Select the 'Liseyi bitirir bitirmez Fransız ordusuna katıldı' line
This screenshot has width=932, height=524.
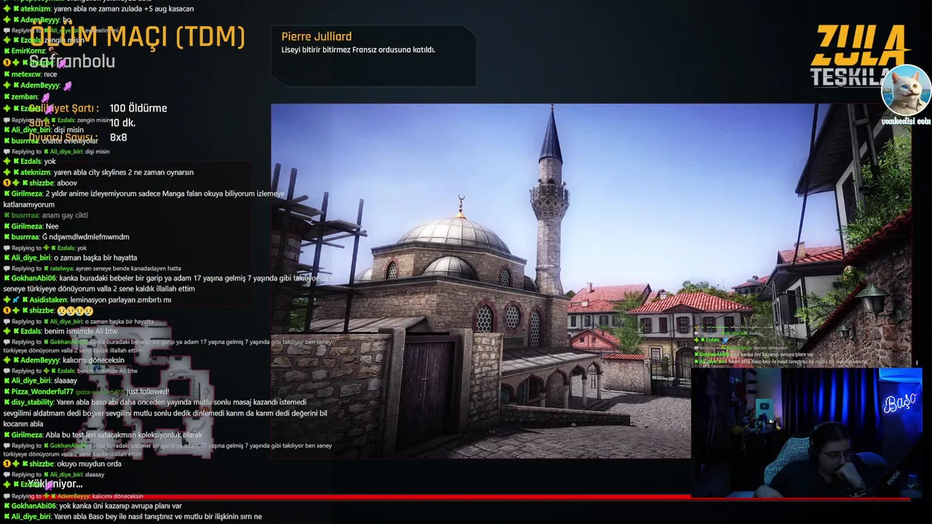(x=358, y=50)
